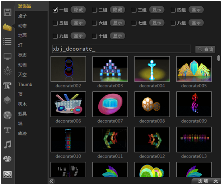This screenshot has width=222, height=185.
Task: Open the music note audio icon
Action: point(8,145)
